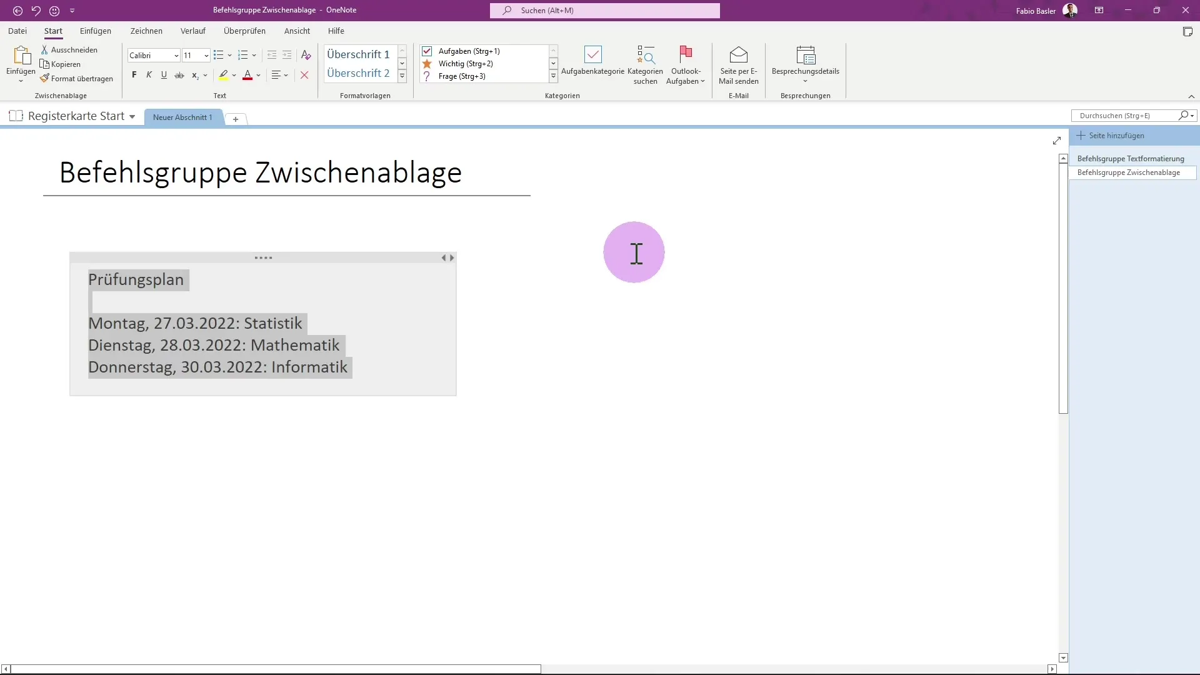Open subscript options dropdown arrow
This screenshot has width=1200, height=675.
coord(205,76)
